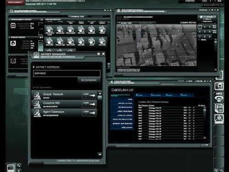Click the CONNECT button in GPS module
This screenshot has width=229, height=172.
208,17
